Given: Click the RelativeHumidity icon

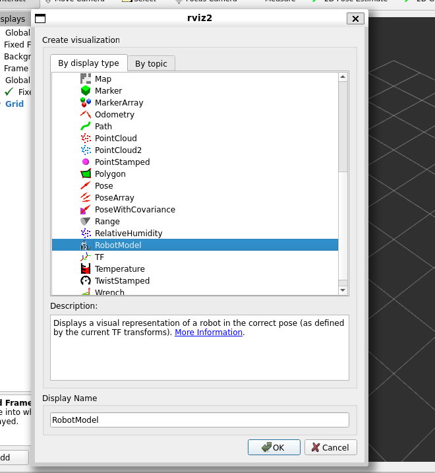Looking at the screenshot, I should click(x=86, y=233).
